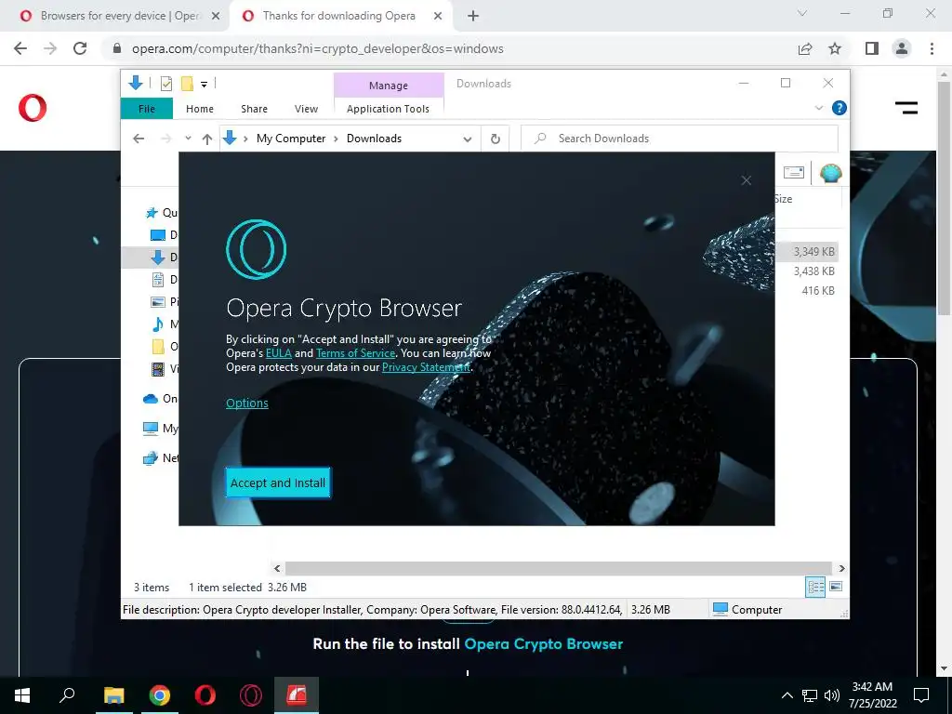Click Chrome back navigation button
The width and height of the screenshot is (952, 714).
coord(20,48)
